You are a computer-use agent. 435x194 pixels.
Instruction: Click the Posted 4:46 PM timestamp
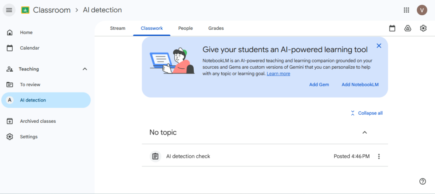[x=351, y=156]
